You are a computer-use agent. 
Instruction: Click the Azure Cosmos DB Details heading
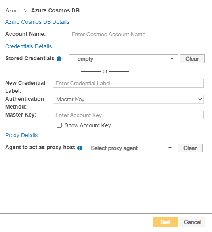click(x=37, y=22)
